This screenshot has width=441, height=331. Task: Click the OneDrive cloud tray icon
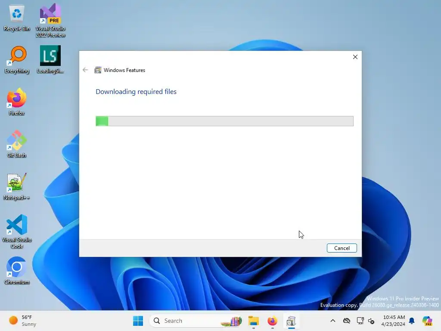pyautogui.click(x=347, y=321)
